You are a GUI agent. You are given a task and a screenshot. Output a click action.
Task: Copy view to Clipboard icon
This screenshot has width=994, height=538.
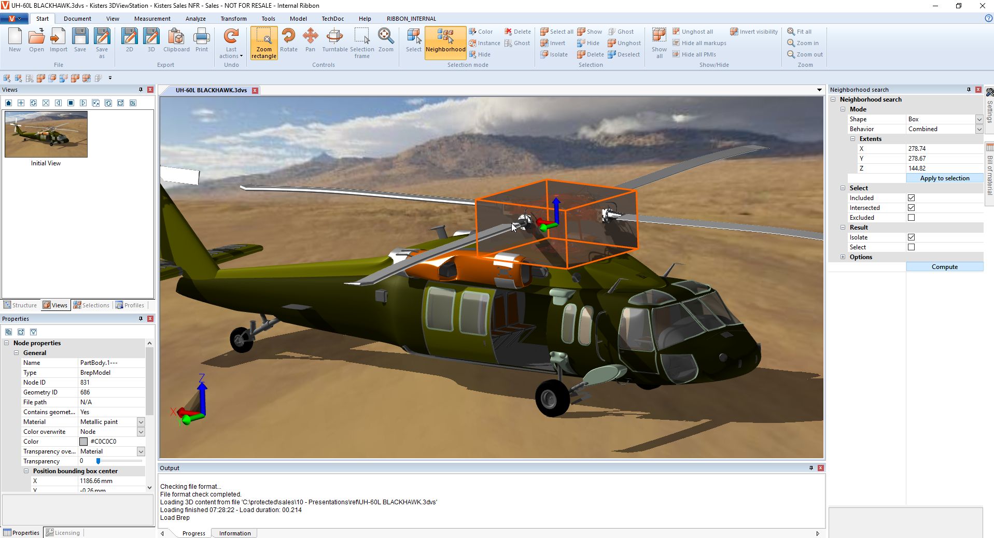176,40
